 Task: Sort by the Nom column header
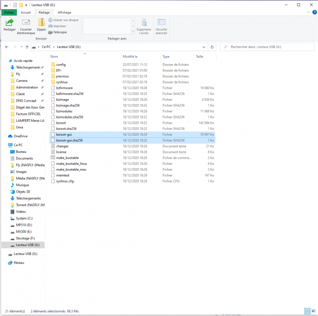coord(85,56)
